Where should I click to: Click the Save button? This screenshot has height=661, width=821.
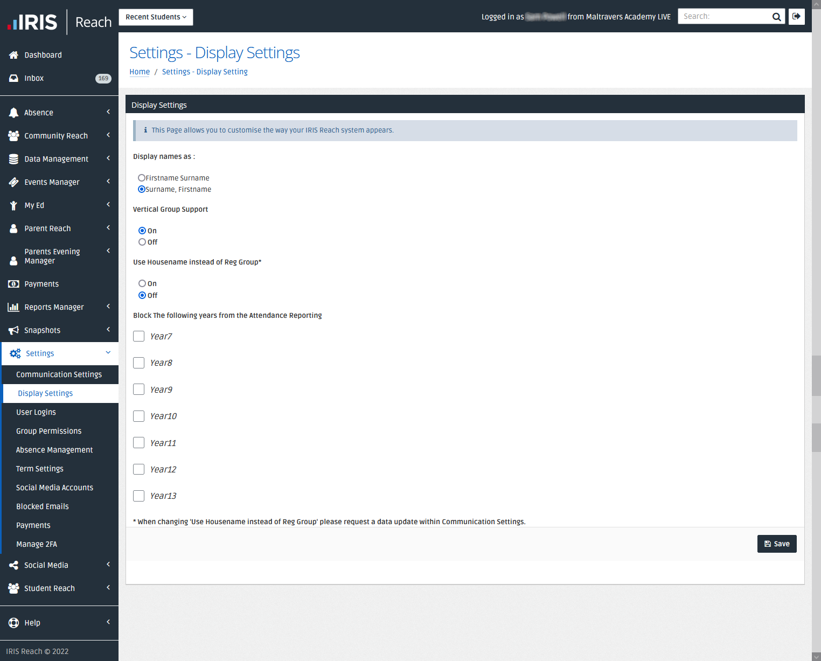pyautogui.click(x=777, y=544)
